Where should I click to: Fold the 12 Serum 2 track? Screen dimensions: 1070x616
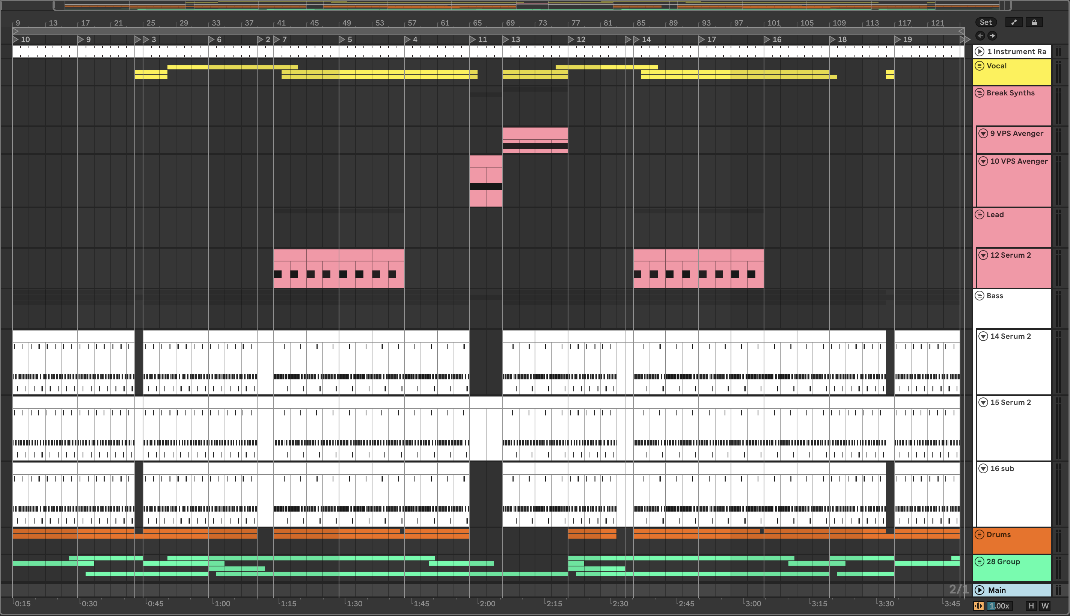pos(983,255)
